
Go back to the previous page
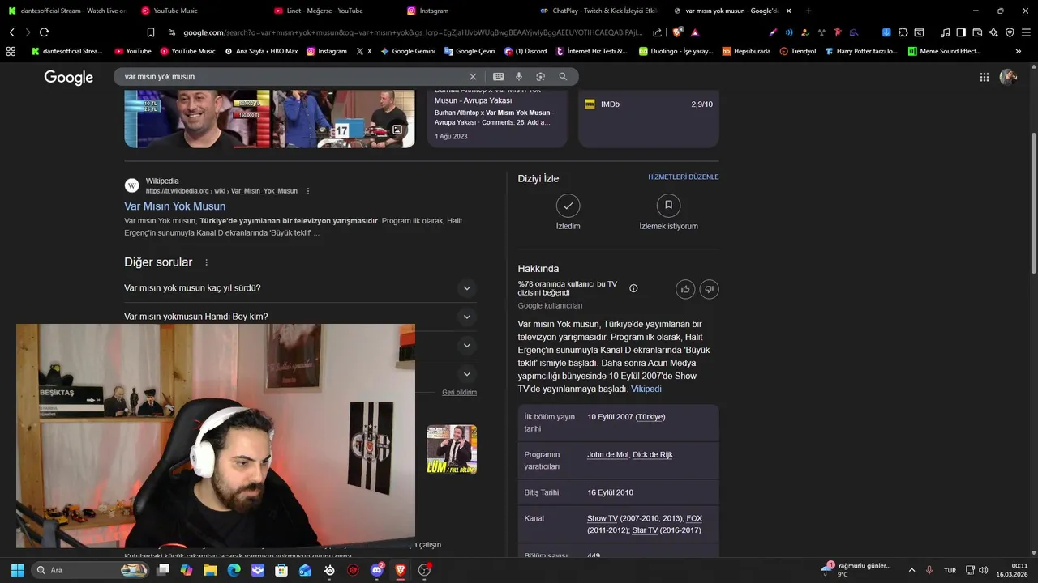[x=11, y=32]
